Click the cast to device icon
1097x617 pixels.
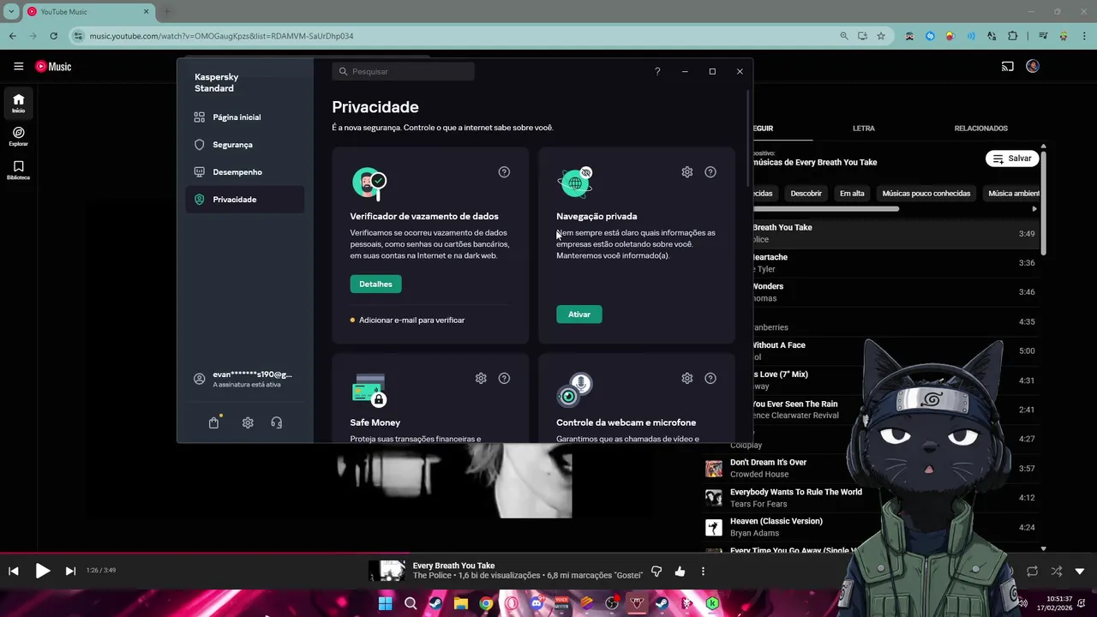tap(1008, 66)
